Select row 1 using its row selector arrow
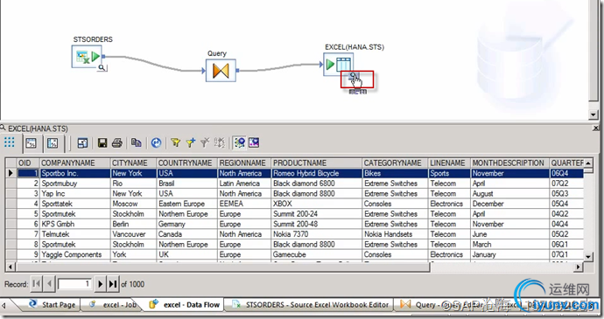 [x=11, y=173]
